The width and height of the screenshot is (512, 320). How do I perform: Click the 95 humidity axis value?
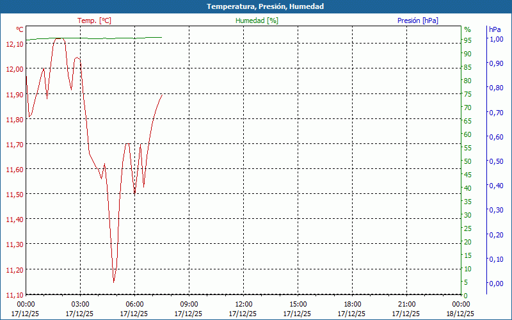[468, 40]
